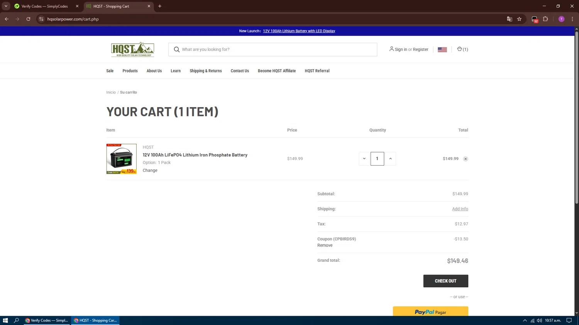Image resolution: width=579 pixels, height=325 pixels.
Task: Click the translate page icon
Action: 510,19
